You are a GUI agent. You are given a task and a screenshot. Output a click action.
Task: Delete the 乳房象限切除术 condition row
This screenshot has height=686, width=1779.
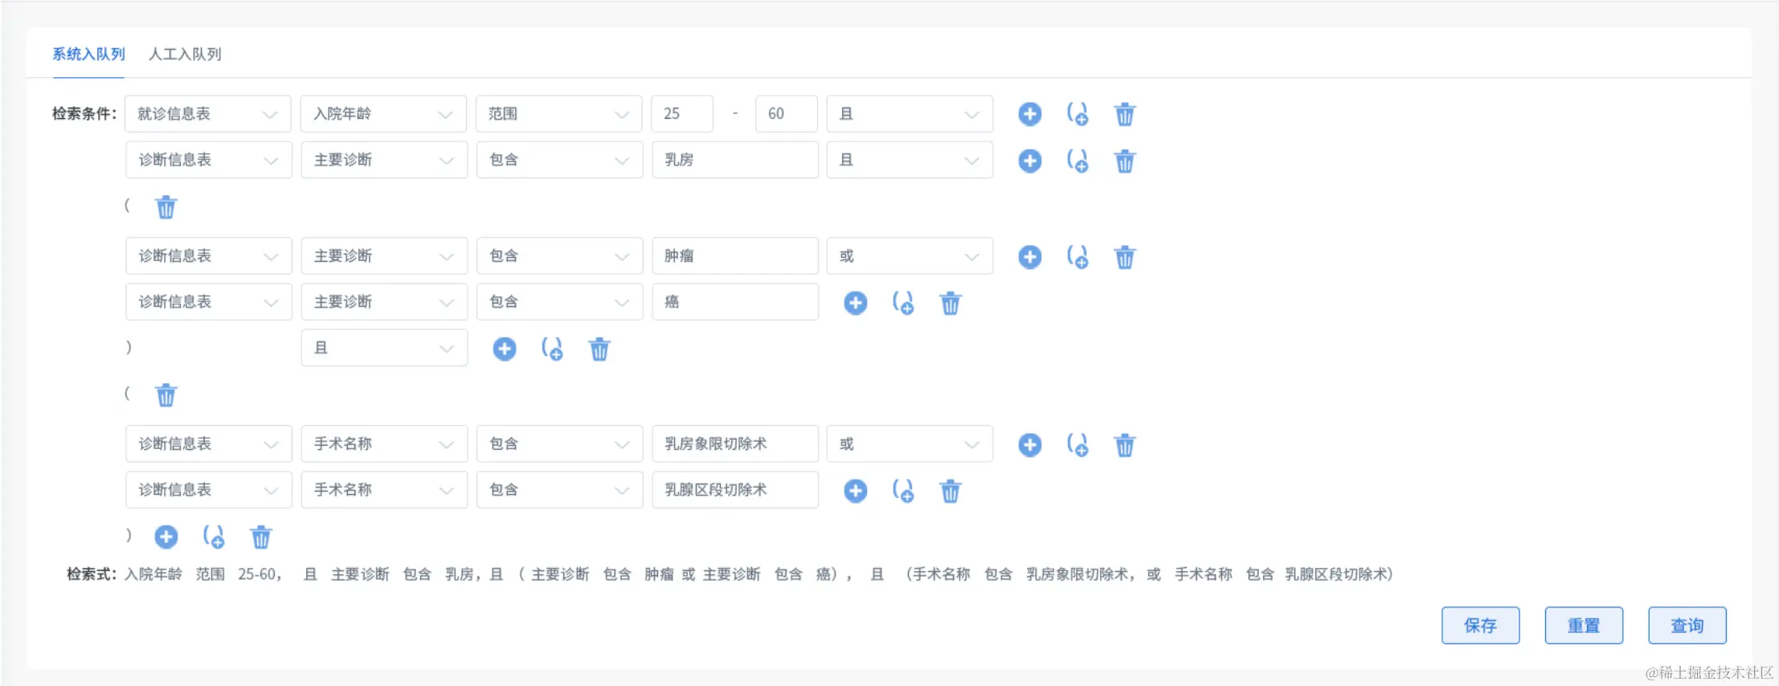[1125, 445]
